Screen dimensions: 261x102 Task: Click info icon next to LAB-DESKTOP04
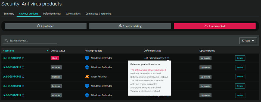23,58
